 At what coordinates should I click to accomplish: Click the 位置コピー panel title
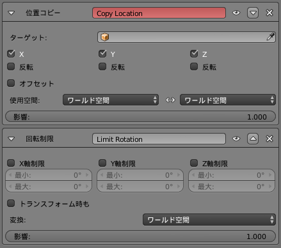(x=43, y=13)
